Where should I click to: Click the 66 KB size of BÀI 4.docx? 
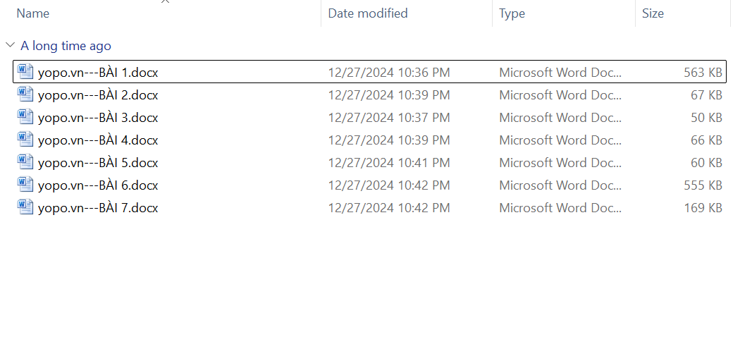pyautogui.click(x=706, y=140)
